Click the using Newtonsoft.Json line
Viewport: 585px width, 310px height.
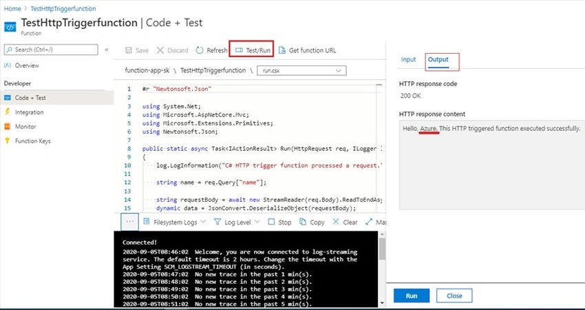pyautogui.click(x=180, y=132)
